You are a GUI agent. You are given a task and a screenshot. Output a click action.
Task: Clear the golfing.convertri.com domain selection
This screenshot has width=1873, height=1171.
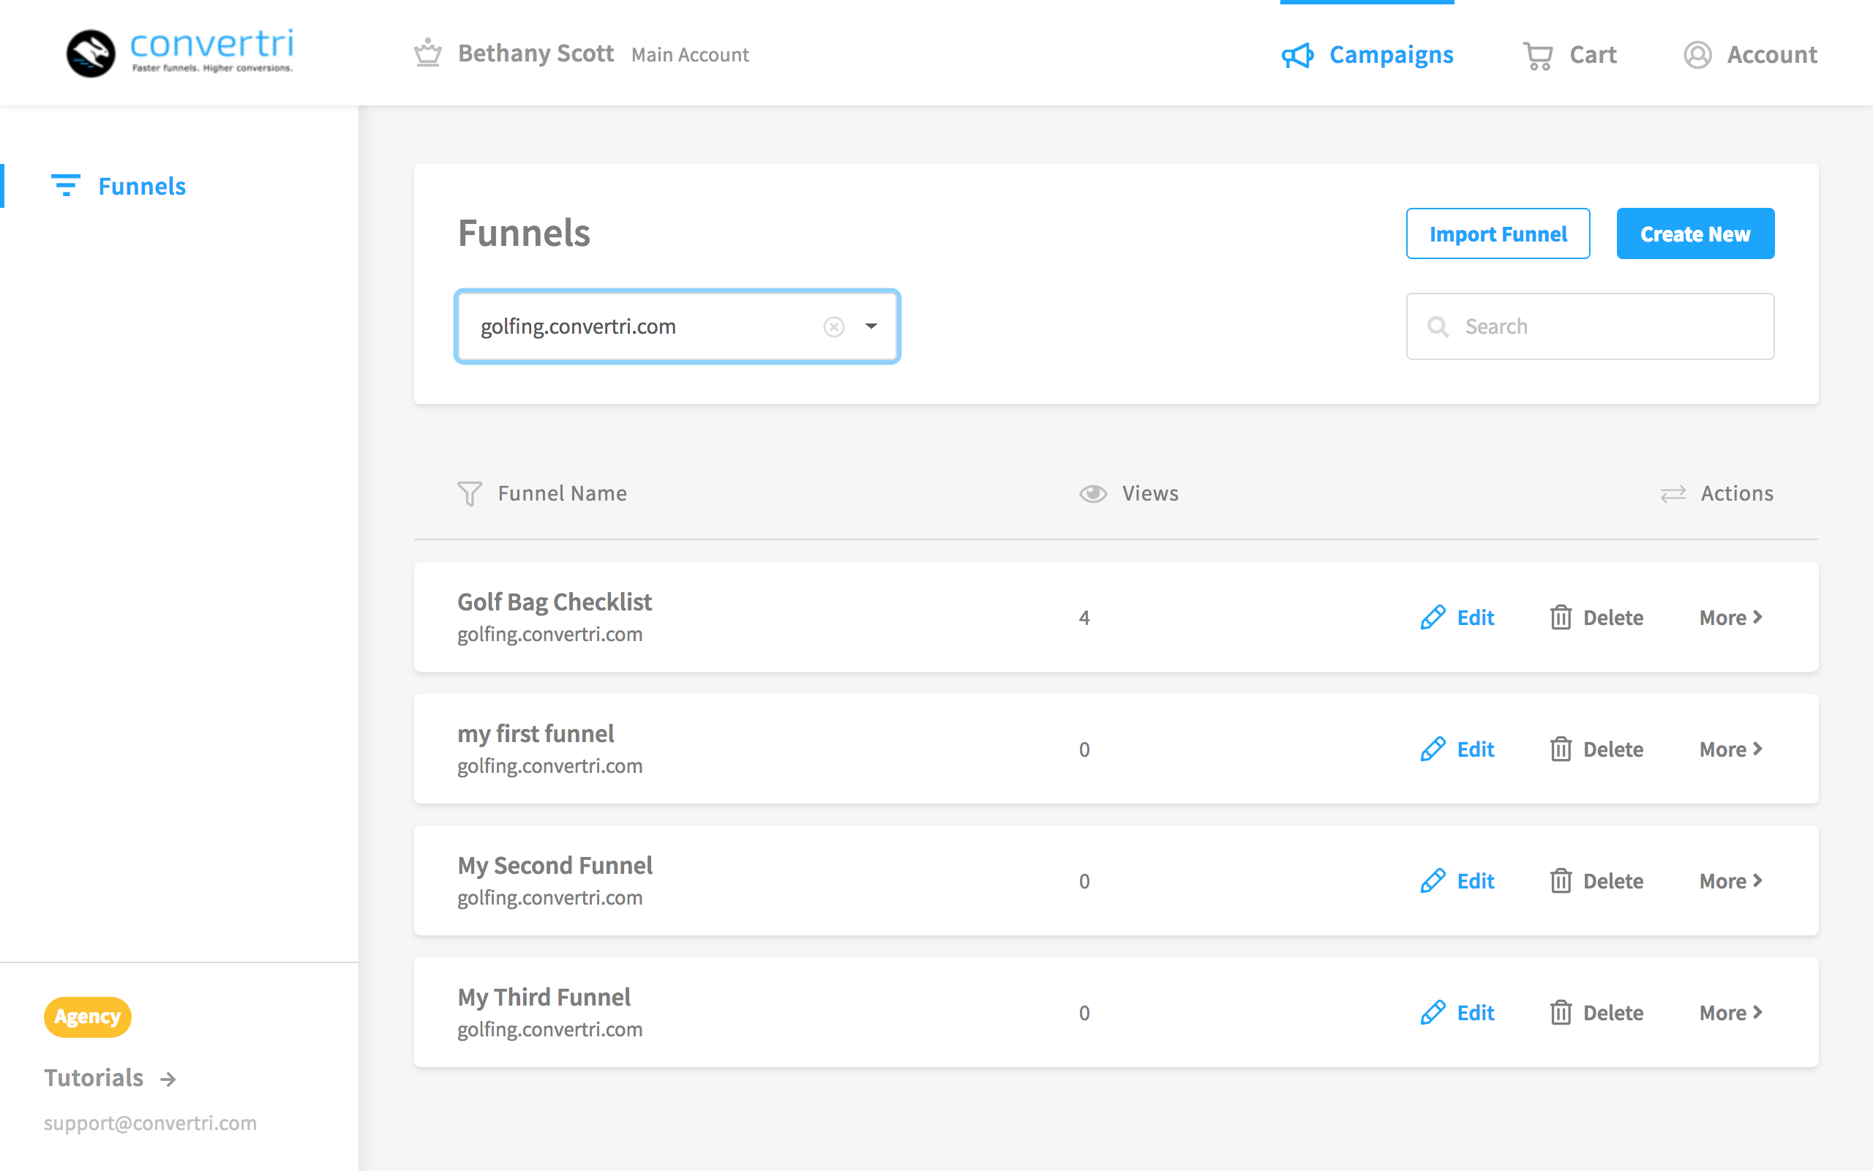click(x=833, y=327)
